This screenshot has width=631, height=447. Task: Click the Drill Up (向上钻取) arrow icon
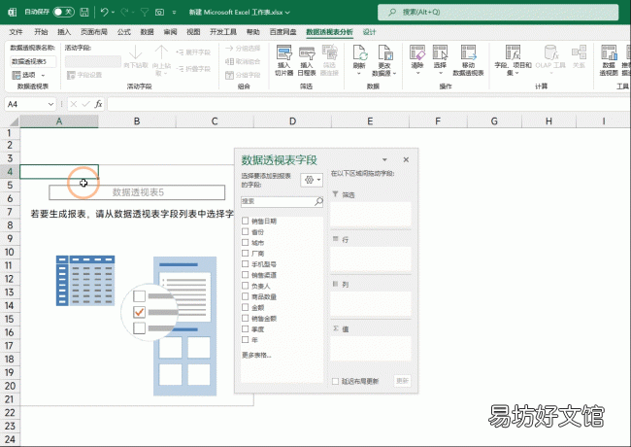point(161,52)
